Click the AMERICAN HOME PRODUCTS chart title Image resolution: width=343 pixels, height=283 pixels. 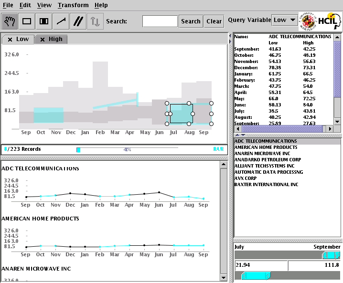40,219
